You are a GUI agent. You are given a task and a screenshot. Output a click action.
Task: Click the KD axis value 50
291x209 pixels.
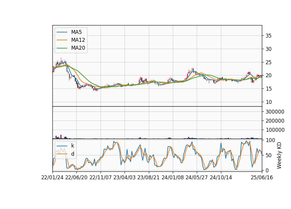(x=268, y=155)
